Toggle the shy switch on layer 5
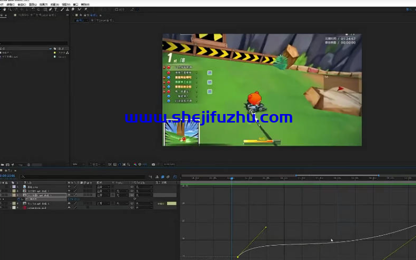Image resolution: width=416 pixels, height=260 pixels. 69,208
